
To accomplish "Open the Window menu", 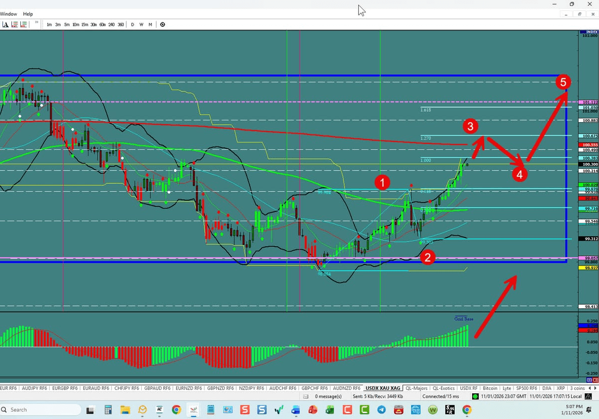I will 8,13.
